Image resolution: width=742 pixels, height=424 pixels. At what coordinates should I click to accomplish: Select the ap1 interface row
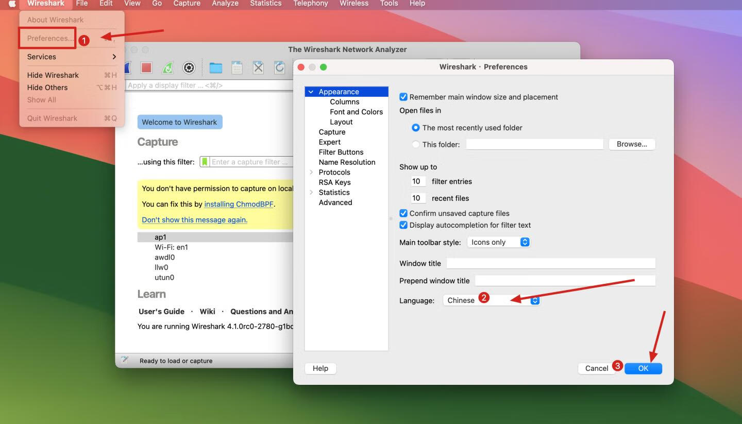click(x=215, y=238)
